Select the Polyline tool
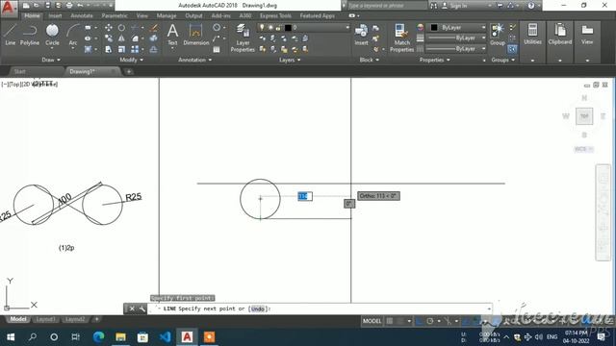Viewport: 616px width, 346px height. tap(30, 35)
